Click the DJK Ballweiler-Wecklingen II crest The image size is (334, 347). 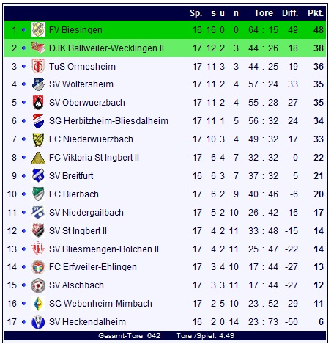coord(38,48)
